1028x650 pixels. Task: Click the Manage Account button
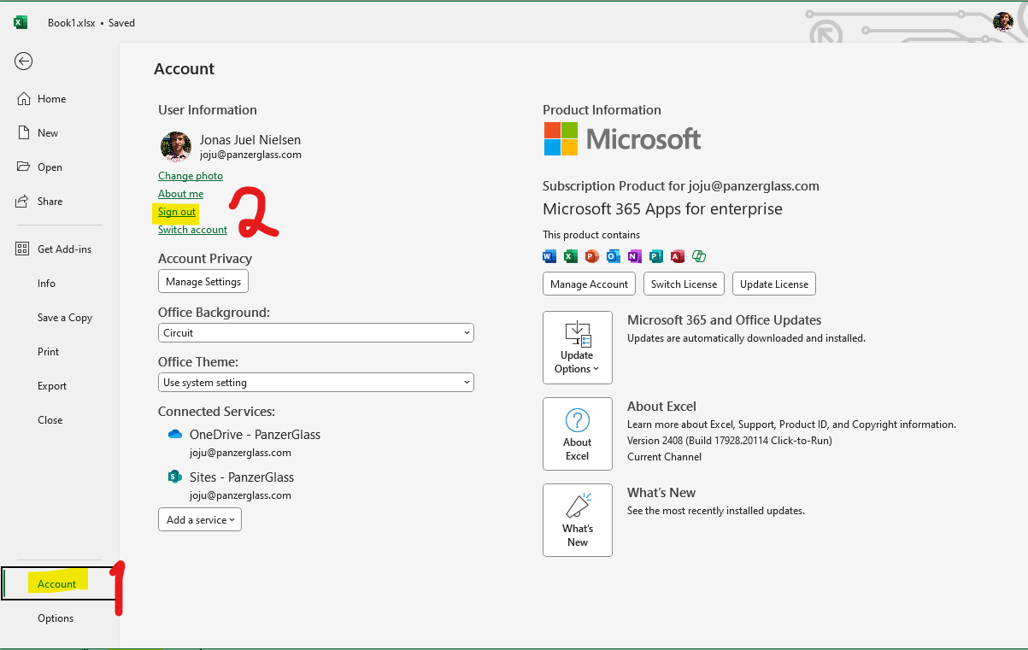(x=590, y=284)
